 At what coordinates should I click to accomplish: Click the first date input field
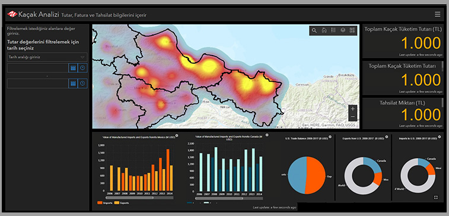[x=37, y=68]
